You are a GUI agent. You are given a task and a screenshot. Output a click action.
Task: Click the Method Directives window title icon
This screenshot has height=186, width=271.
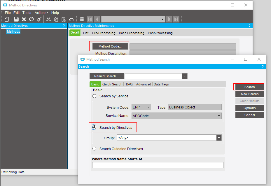[5, 5]
